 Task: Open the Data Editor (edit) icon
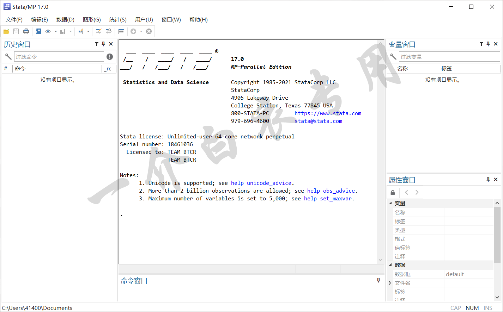pyautogui.click(x=99, y=31)
